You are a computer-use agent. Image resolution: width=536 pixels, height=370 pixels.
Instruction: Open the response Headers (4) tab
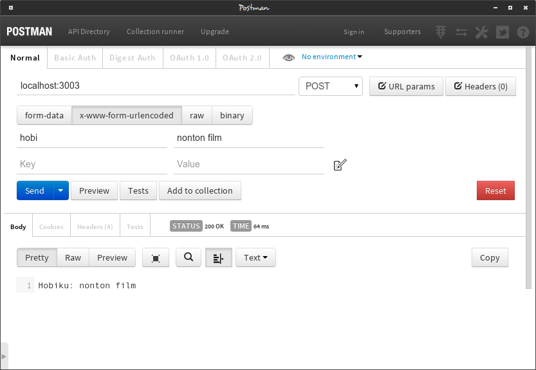point(95,227)
